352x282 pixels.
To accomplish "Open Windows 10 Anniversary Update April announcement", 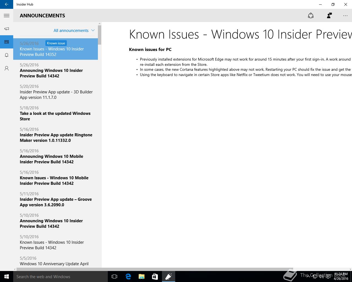I will click(x=56, y=261).
